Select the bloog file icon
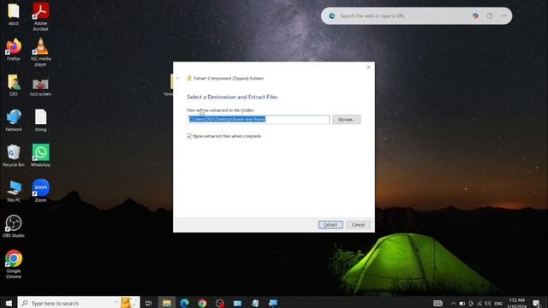Viewport: 548px width, 308px height. (40, 120)
